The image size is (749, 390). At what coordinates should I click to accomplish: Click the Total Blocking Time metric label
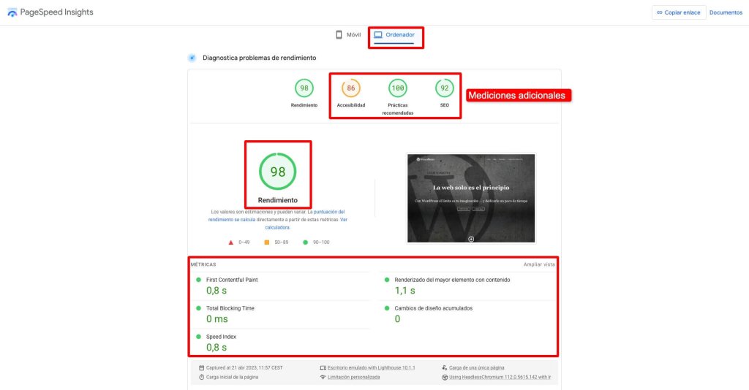tap(230, 308)
